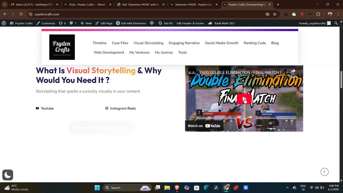This screenshot has height=193, width=343.
Task: Select Visual Storytelling in the navigation
Action: [x=148, y=43]
